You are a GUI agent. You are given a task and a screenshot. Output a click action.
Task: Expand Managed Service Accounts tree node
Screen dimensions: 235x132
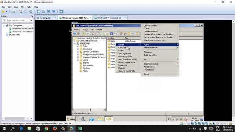pyautogui.click(x=78, y=57)
